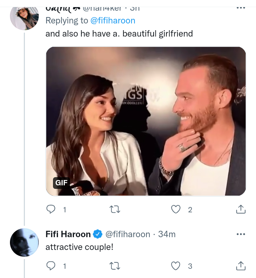
Task: Reply to the tweet with the GIF
Action: [52, 209]
